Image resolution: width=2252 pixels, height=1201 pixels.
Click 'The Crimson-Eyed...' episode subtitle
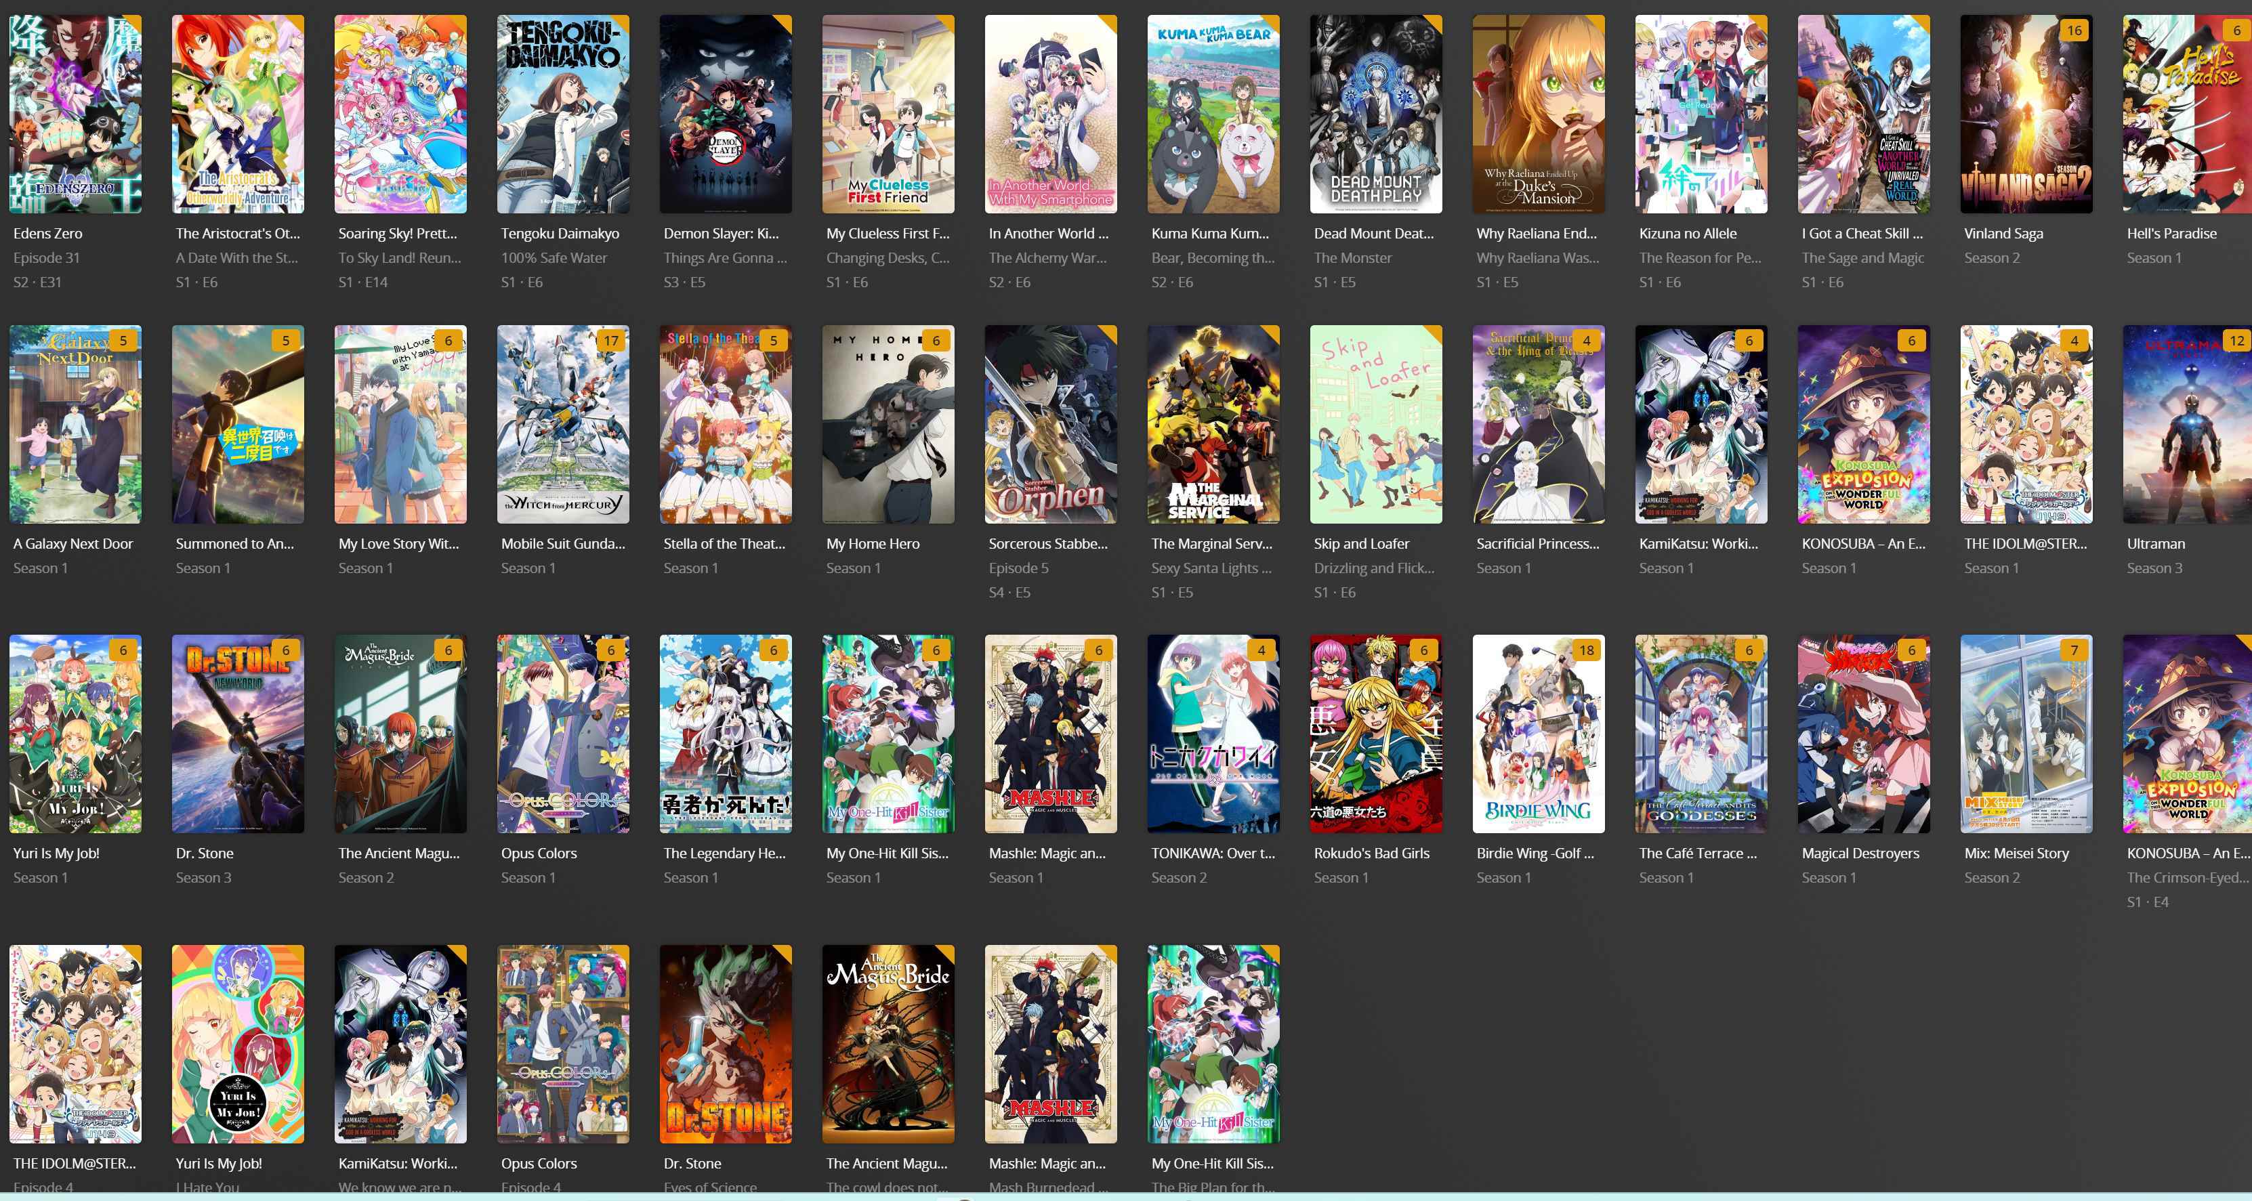(x=2188, y=878)
